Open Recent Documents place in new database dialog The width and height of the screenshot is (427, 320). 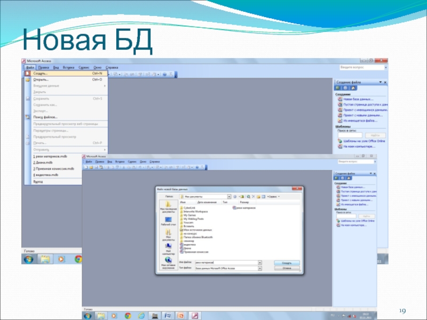coord(168,207)
